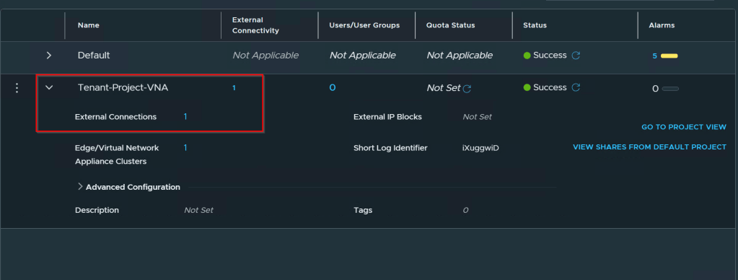
Task: Open View Shares From Default Project link
Action: pos(649,146)
